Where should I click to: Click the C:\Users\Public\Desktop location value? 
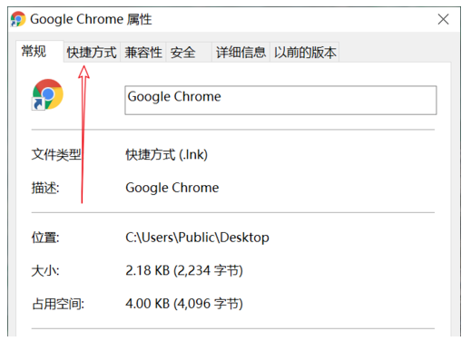click(197, 238)
